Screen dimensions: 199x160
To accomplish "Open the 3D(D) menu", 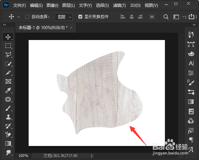I will pyautogui.click(x=135, y=5).
